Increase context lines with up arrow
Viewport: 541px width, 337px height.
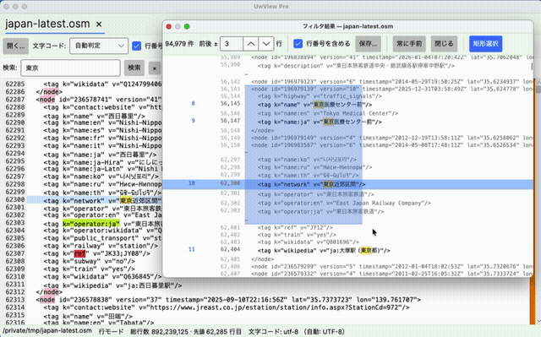point(251,44)
